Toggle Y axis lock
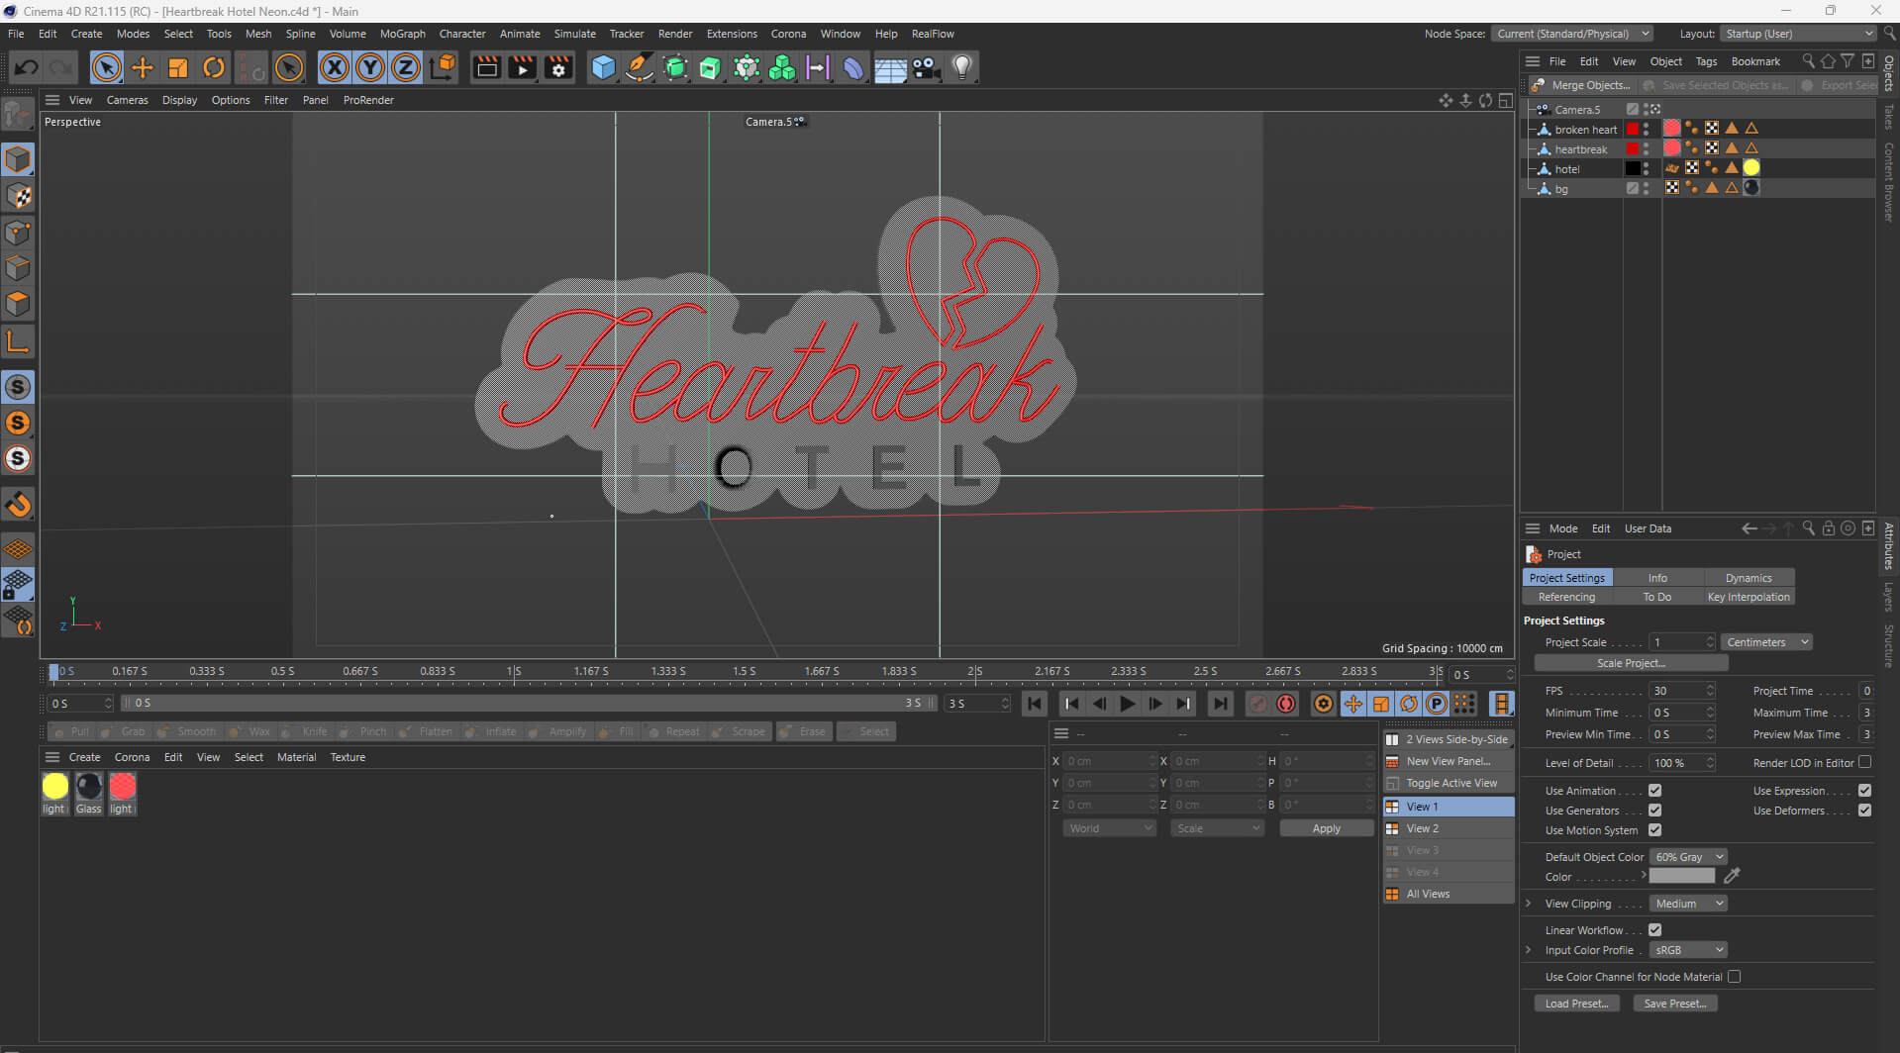This screenshot has height=1053, width=1900. 370,67
